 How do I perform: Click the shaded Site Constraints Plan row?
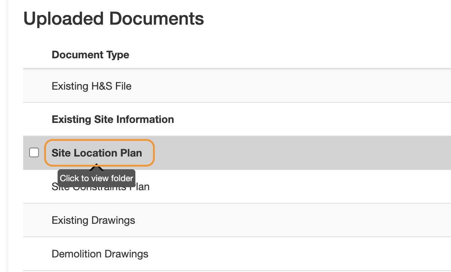click(224, 186)
